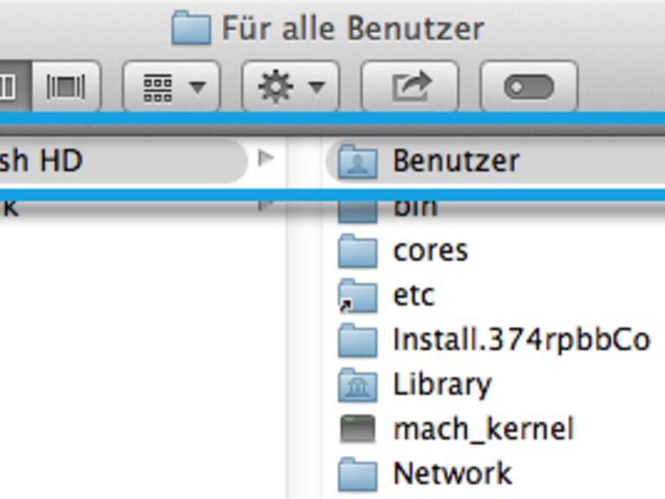Click the Benutzer folder icon

(358, 161)
